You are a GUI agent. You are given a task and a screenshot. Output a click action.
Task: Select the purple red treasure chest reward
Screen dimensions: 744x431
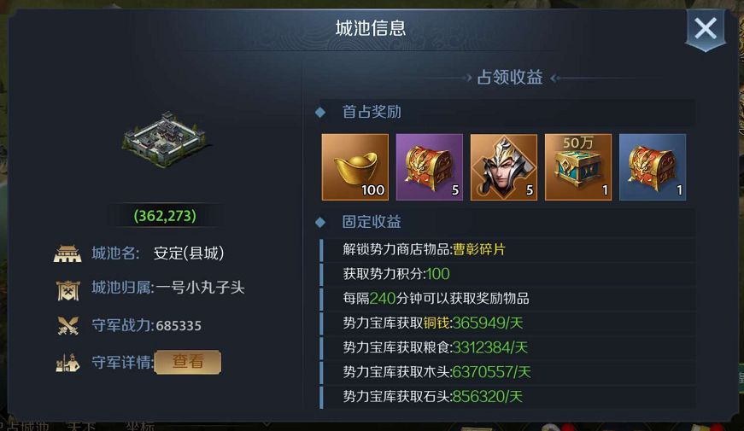point(430,167)
